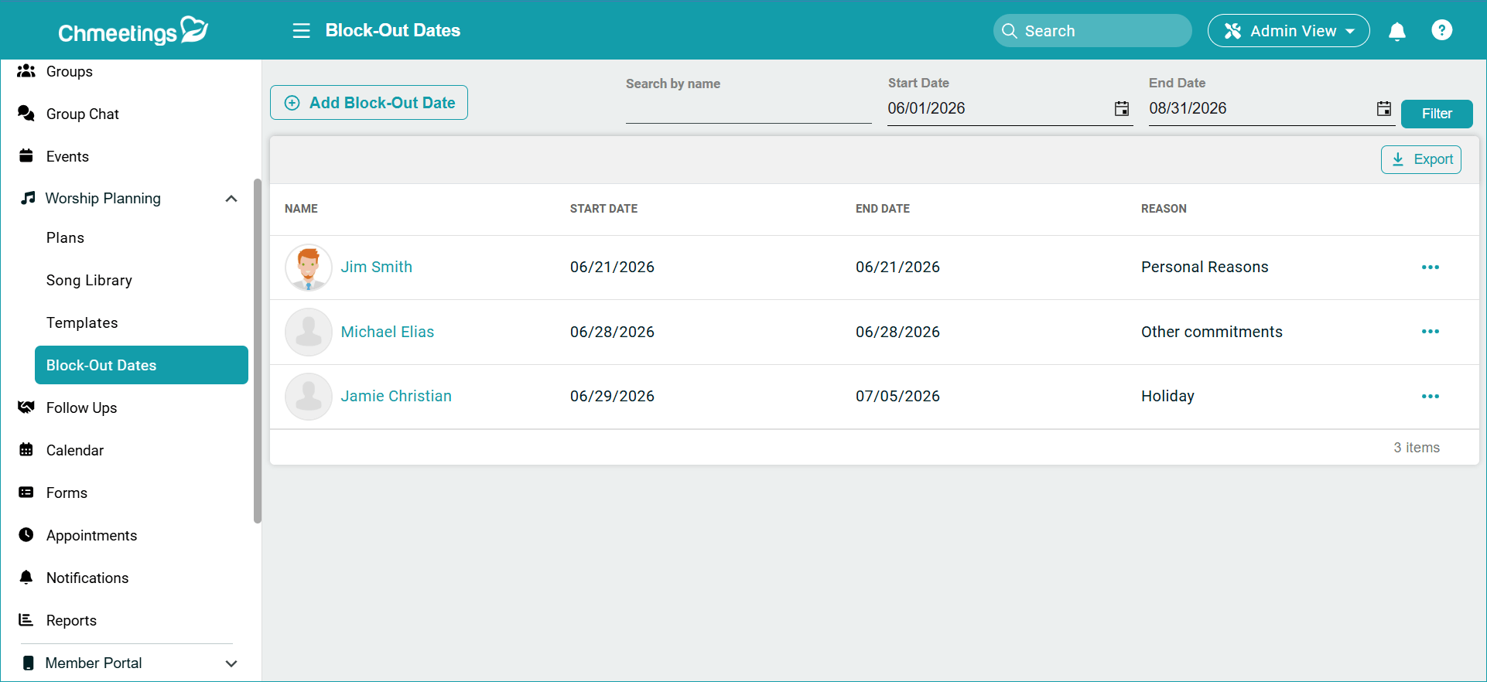Click the Calendar grid icon in sidebar
This screenshot has height=682, width=1487.
coord(26,450)
